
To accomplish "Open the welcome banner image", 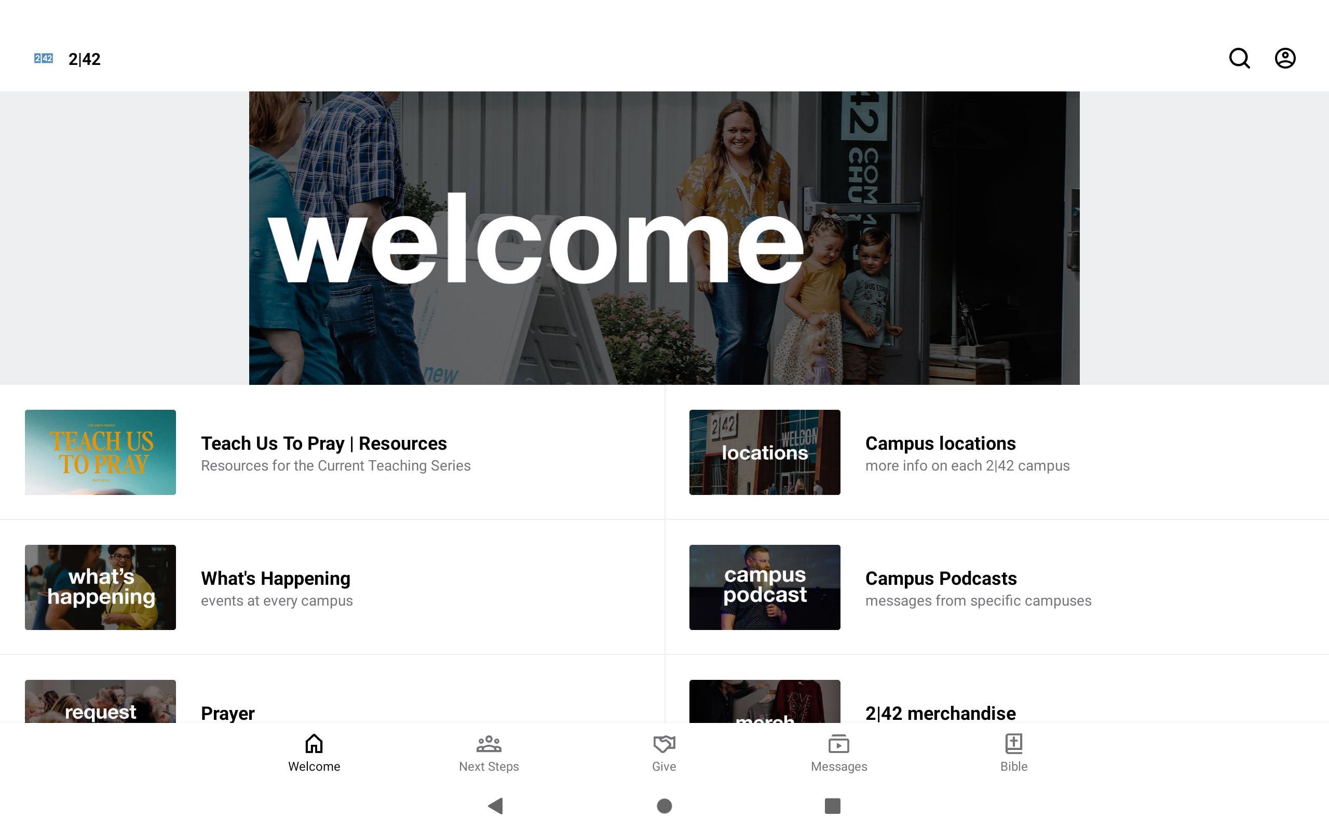I will (x=664, y=238).
